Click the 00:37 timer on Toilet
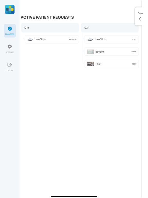148x198 pixels. (x=134, y=64)
